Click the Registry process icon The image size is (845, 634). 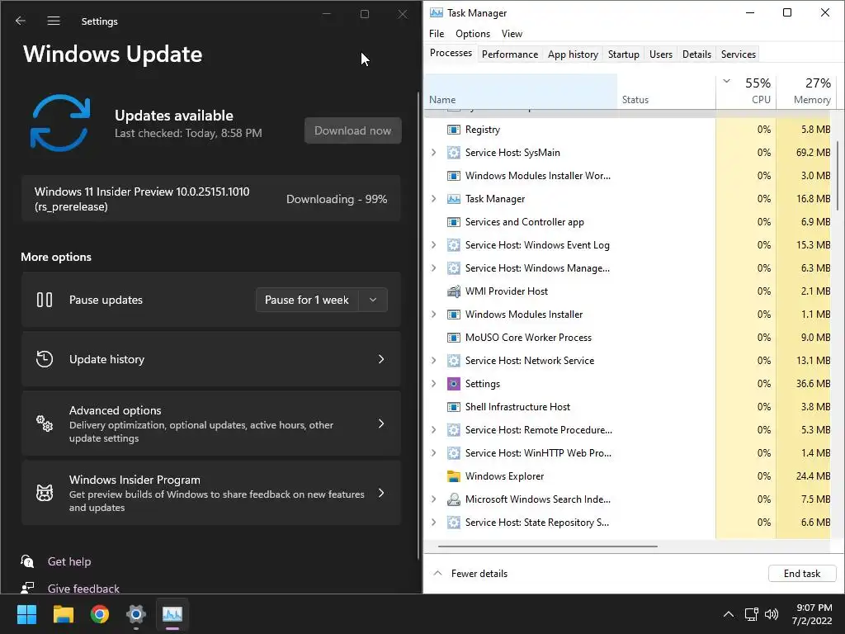454,130
